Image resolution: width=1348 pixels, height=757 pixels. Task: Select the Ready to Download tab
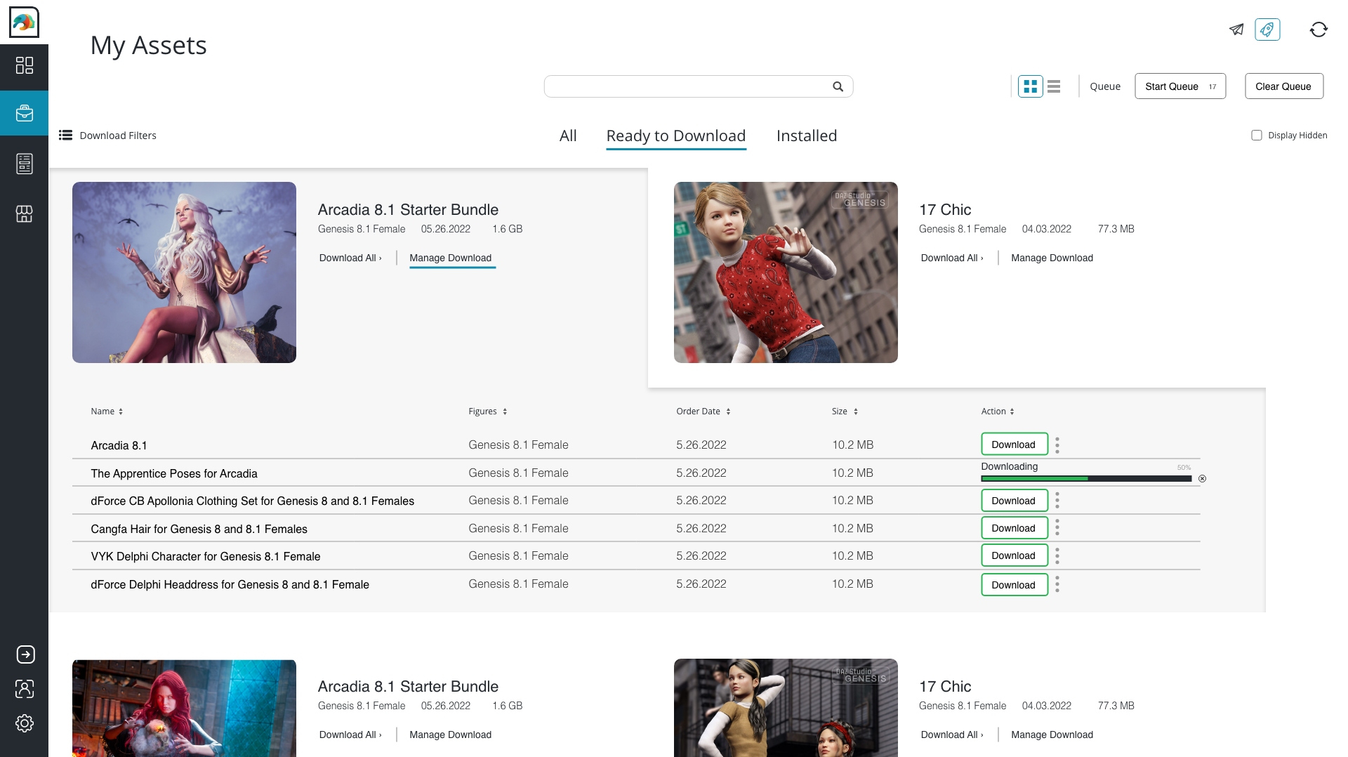(675, 136)
